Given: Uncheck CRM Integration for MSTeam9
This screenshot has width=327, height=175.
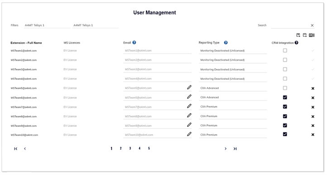Looking at the screenshot, I should (285, 125).
